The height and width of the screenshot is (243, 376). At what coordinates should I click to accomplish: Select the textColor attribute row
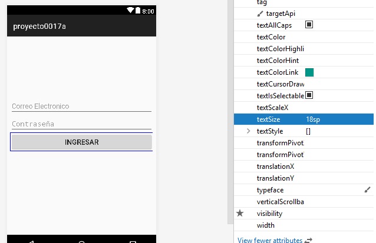pos(271,37)
